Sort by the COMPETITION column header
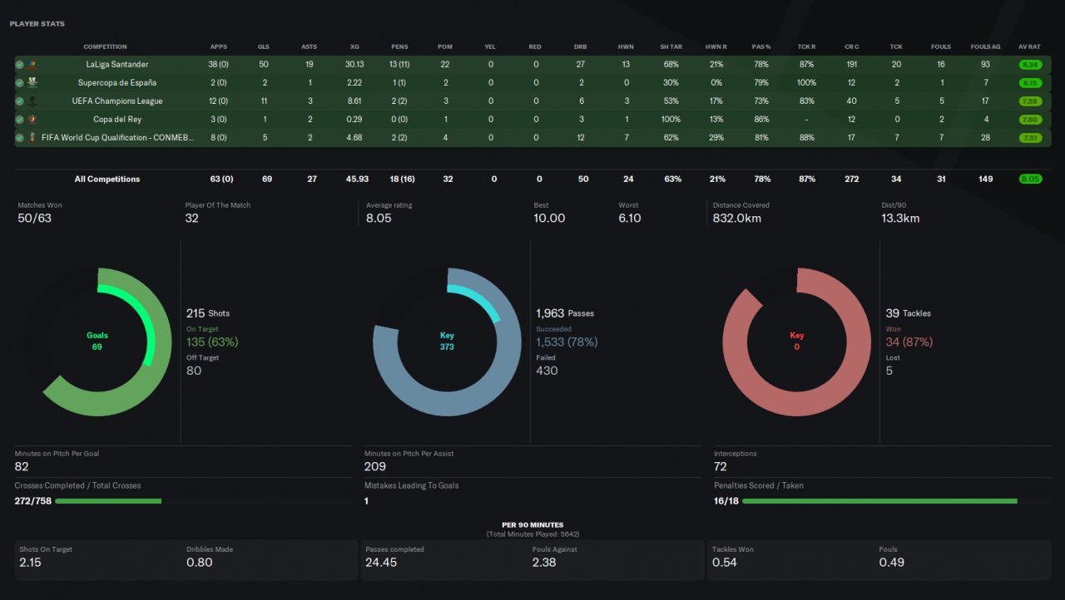 tap(106, 47)
